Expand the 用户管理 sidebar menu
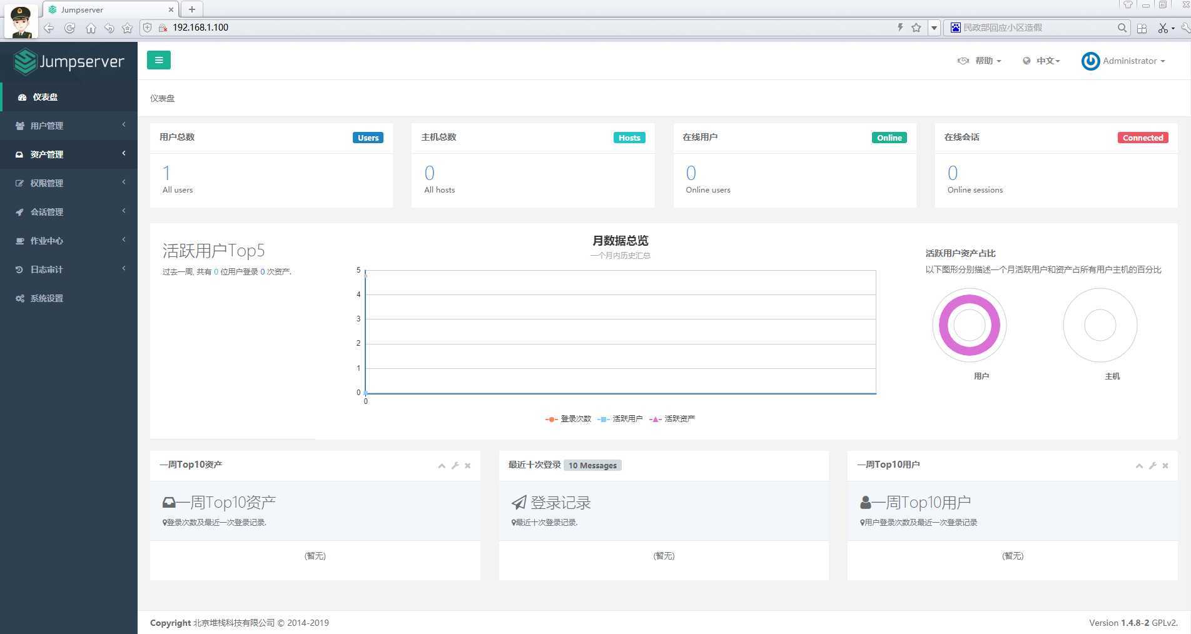The width and height of the screenshot is (1191, 634). [69, 126]
